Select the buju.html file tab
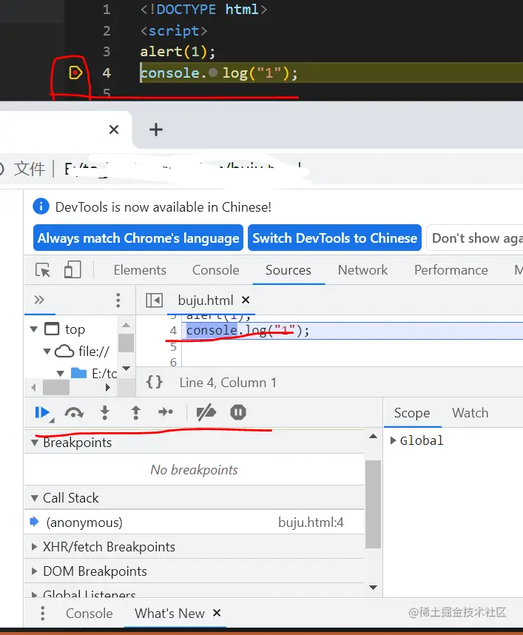The height and width of the screenshot is (635, 523). 206,300
